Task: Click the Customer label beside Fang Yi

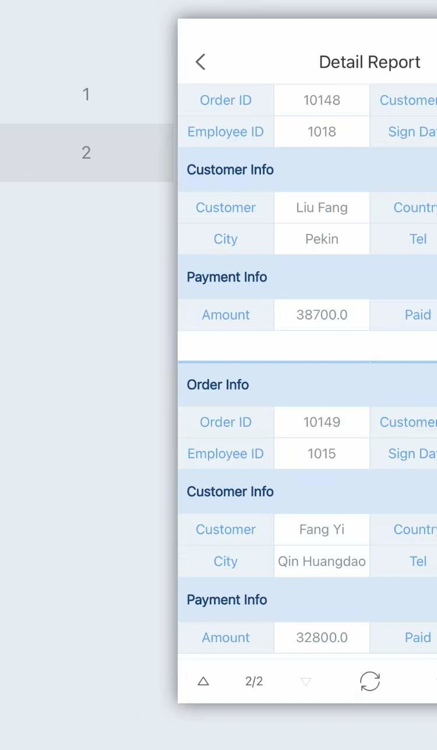Action: coord(225,530)
